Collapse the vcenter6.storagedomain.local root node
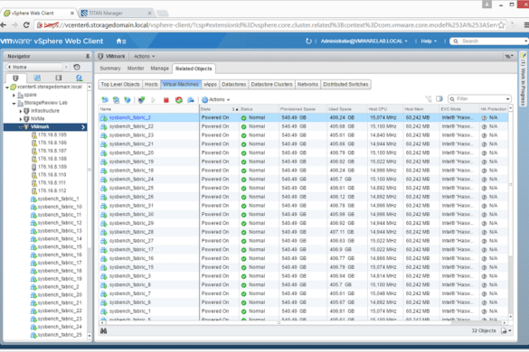The image size is (529, 352). point(7,87)
